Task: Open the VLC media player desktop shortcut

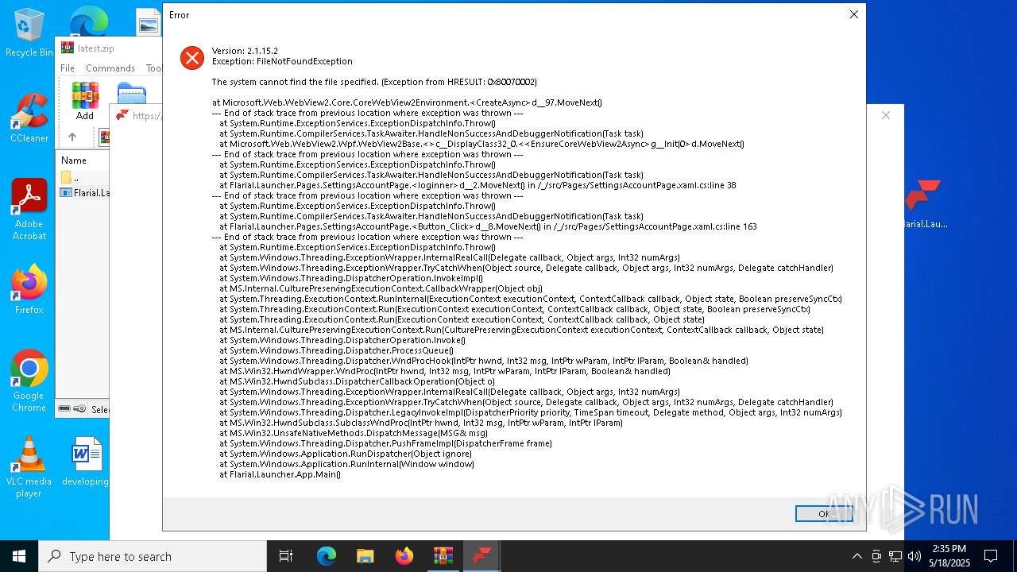Action: coord(29,467)
